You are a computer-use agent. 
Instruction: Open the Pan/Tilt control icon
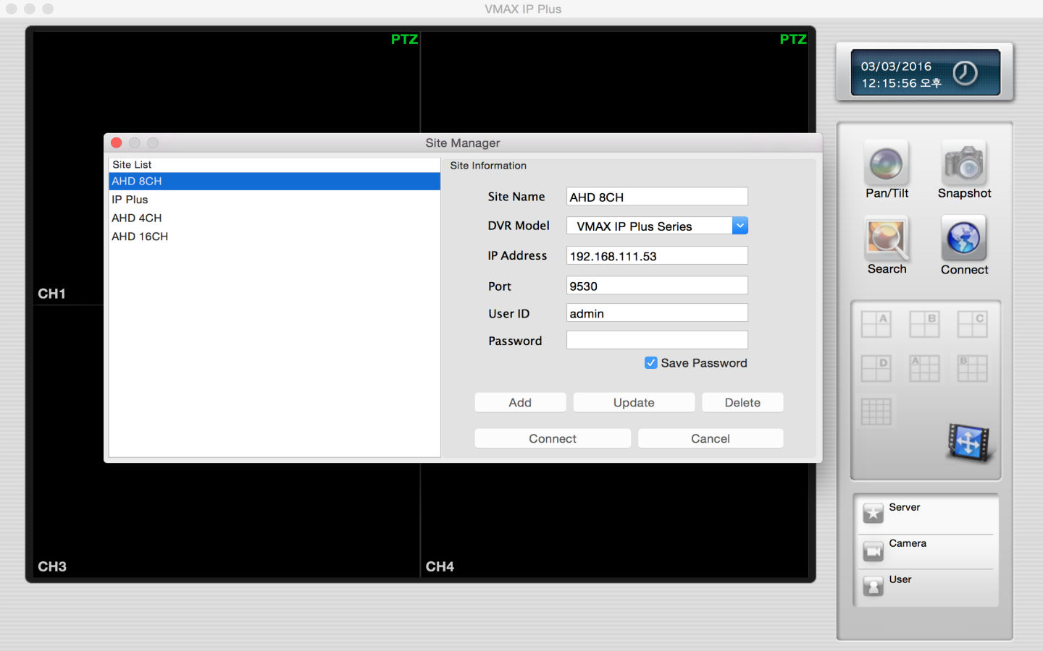click(x=886, y=163)
